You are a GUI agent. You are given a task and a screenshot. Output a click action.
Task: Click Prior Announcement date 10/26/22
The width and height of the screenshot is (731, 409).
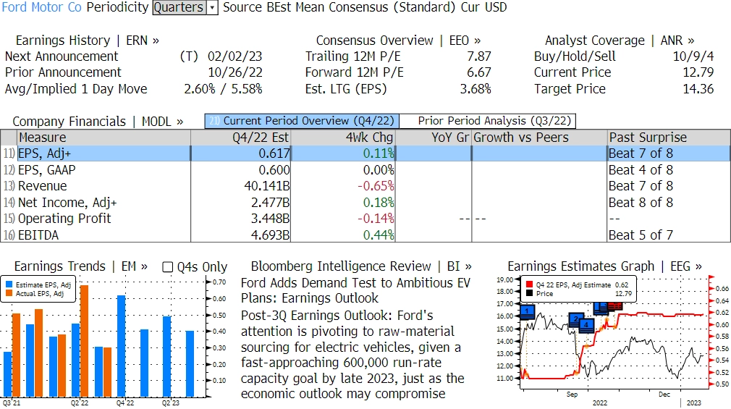(234, 73)
